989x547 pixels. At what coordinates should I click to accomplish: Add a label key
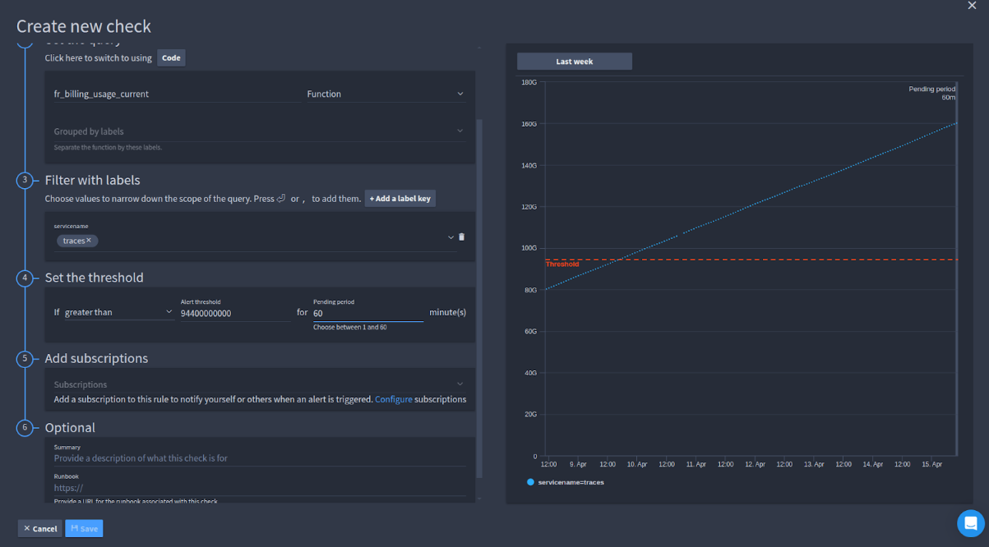(400, 199)
